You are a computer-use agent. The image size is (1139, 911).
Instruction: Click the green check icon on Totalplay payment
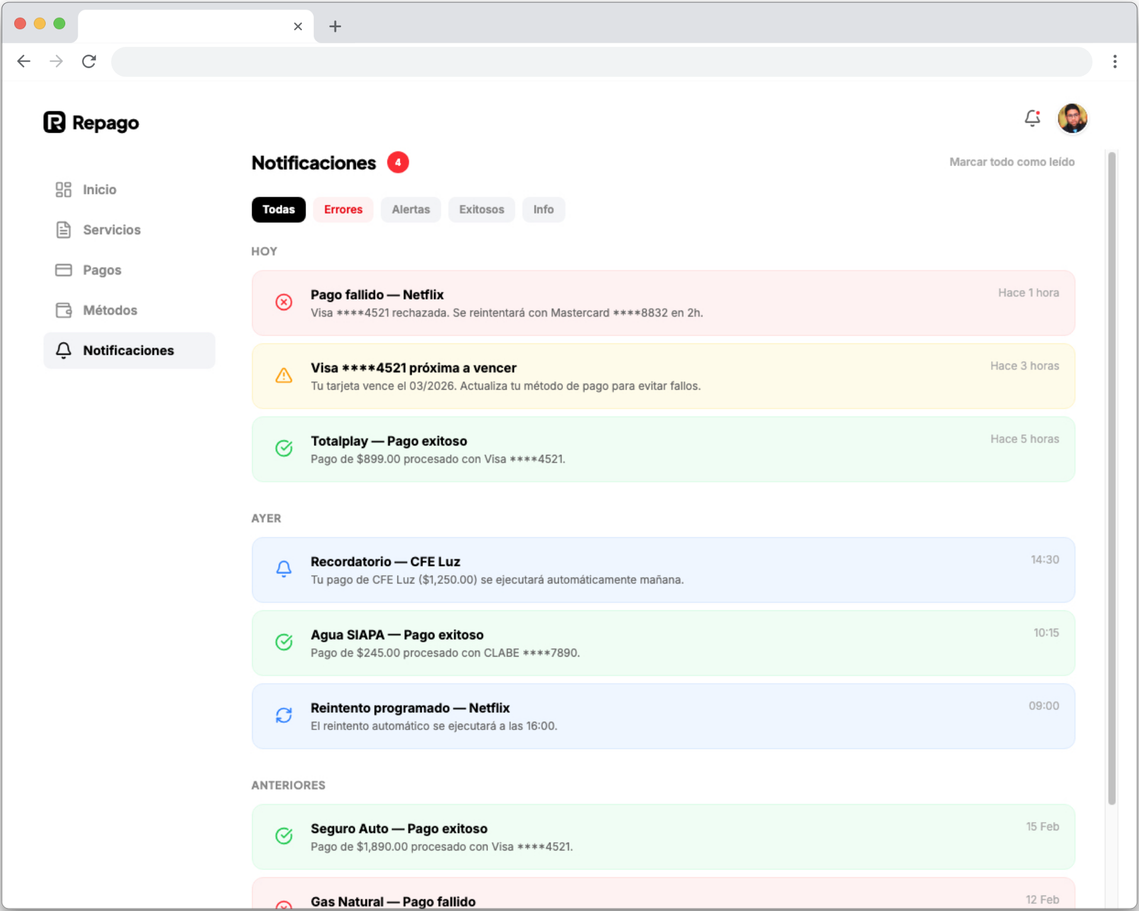click(284, 448)
